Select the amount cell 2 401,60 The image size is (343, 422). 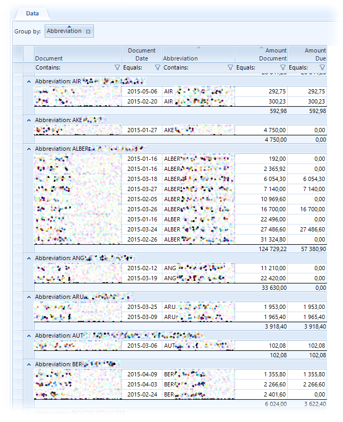pos(261,394)
